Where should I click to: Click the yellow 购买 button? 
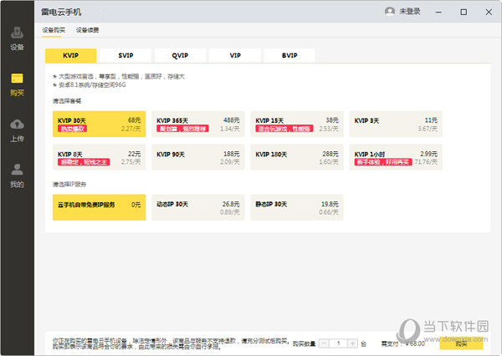click(x=461, y=343)
